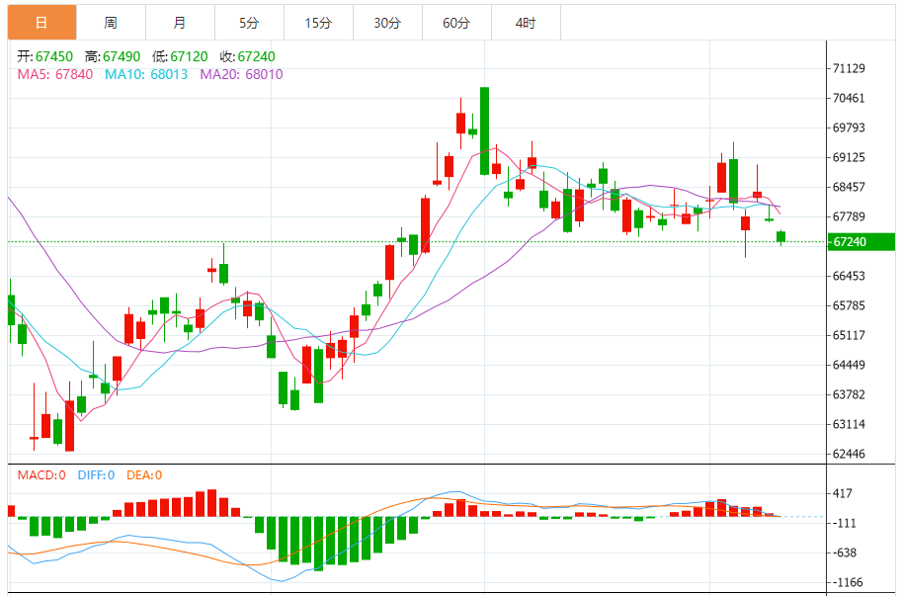This screenshot has height=596, width=901.
Task: Click the MA5: 67840 indicator label
Action: pyautogui.click(x=55, y=74)
